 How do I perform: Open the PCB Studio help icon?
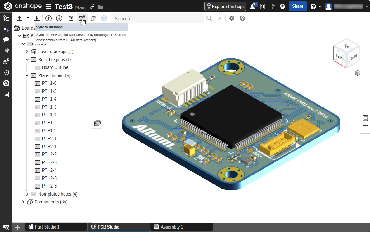coord(242,18)
